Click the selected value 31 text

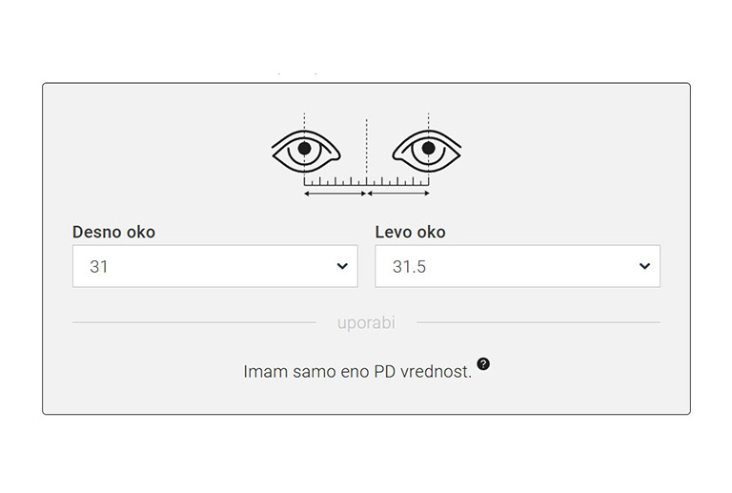click(99, 267)
